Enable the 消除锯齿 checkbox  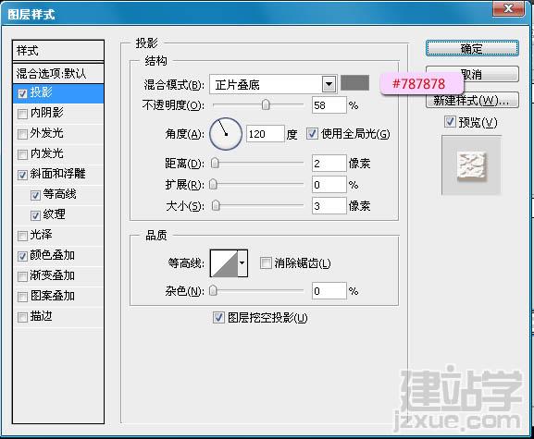[x=266, y=262]
